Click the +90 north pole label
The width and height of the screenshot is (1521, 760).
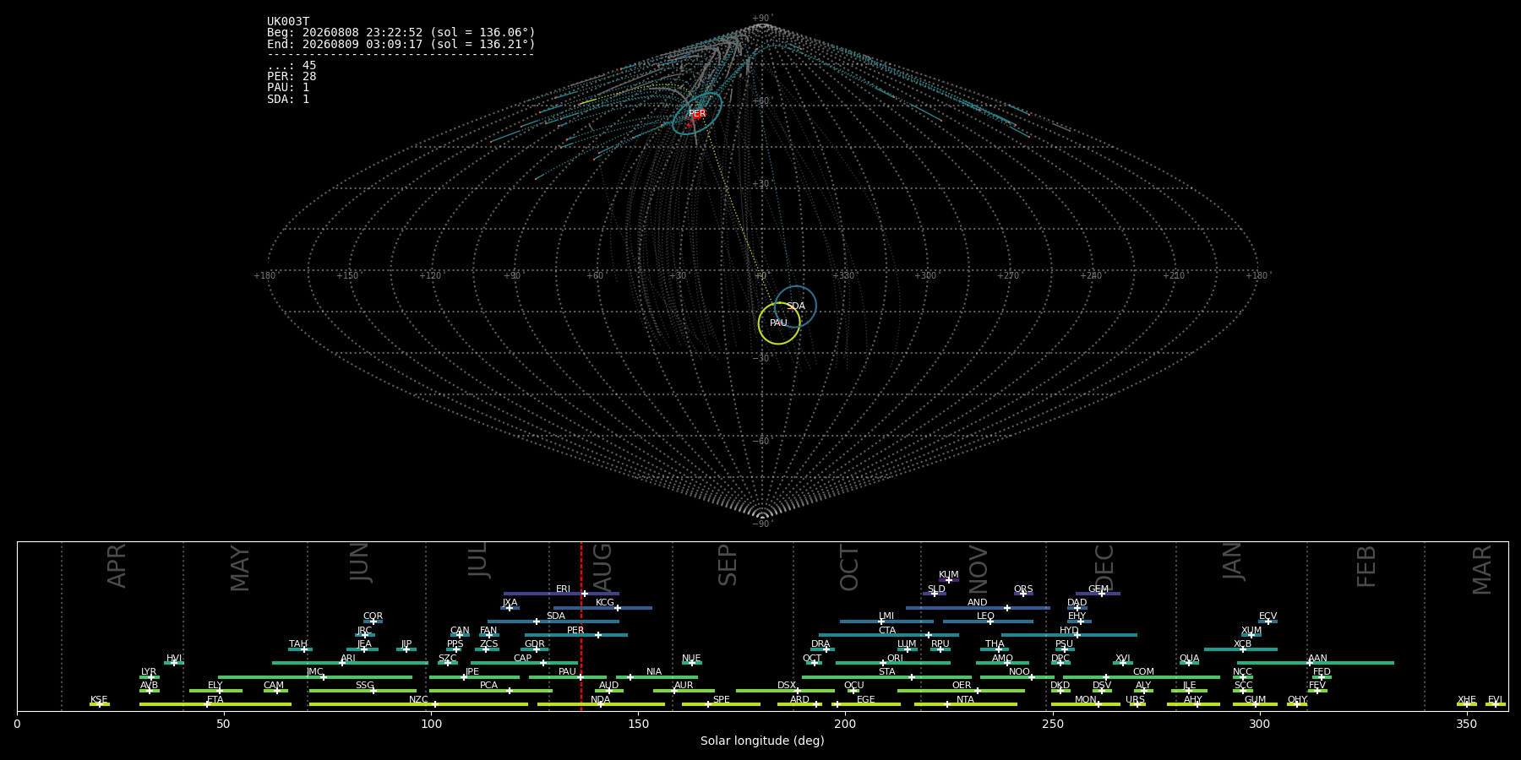[x=761, y=19]
